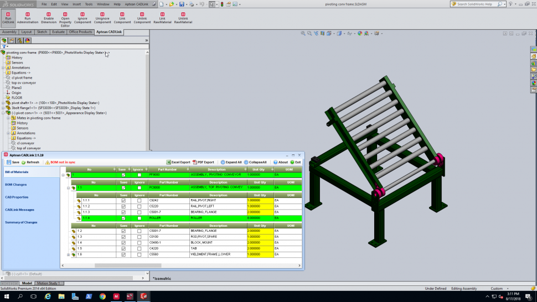Click the Edit Appearance color ball icon
The image size is (537, 302).
[360, 33]
